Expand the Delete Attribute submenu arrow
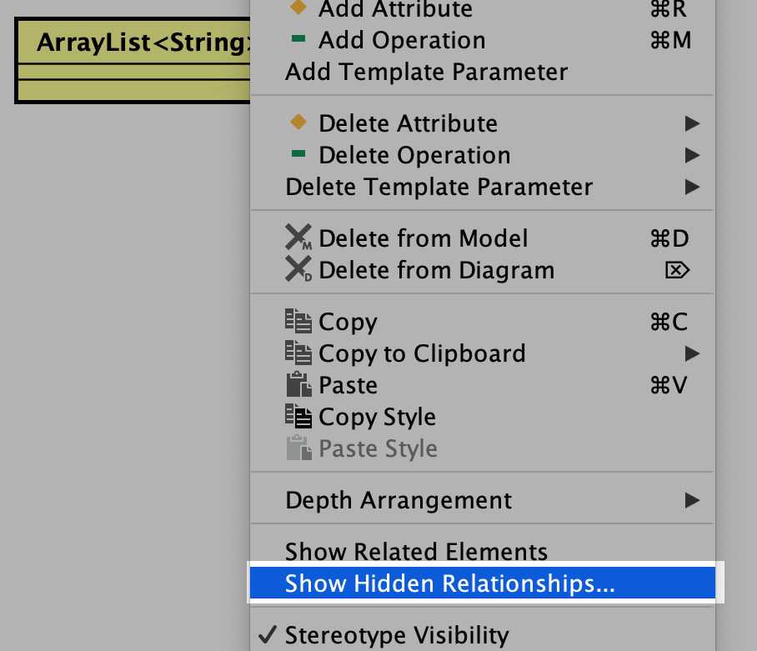 [691, 123]
